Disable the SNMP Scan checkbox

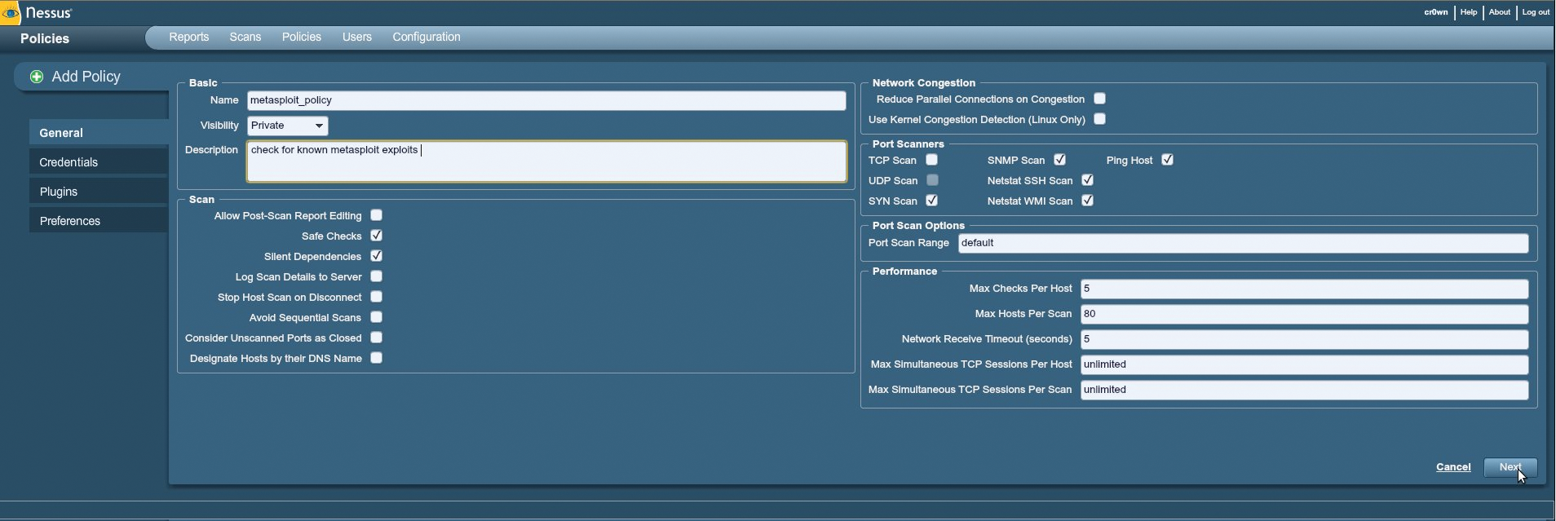(1059, 160)
